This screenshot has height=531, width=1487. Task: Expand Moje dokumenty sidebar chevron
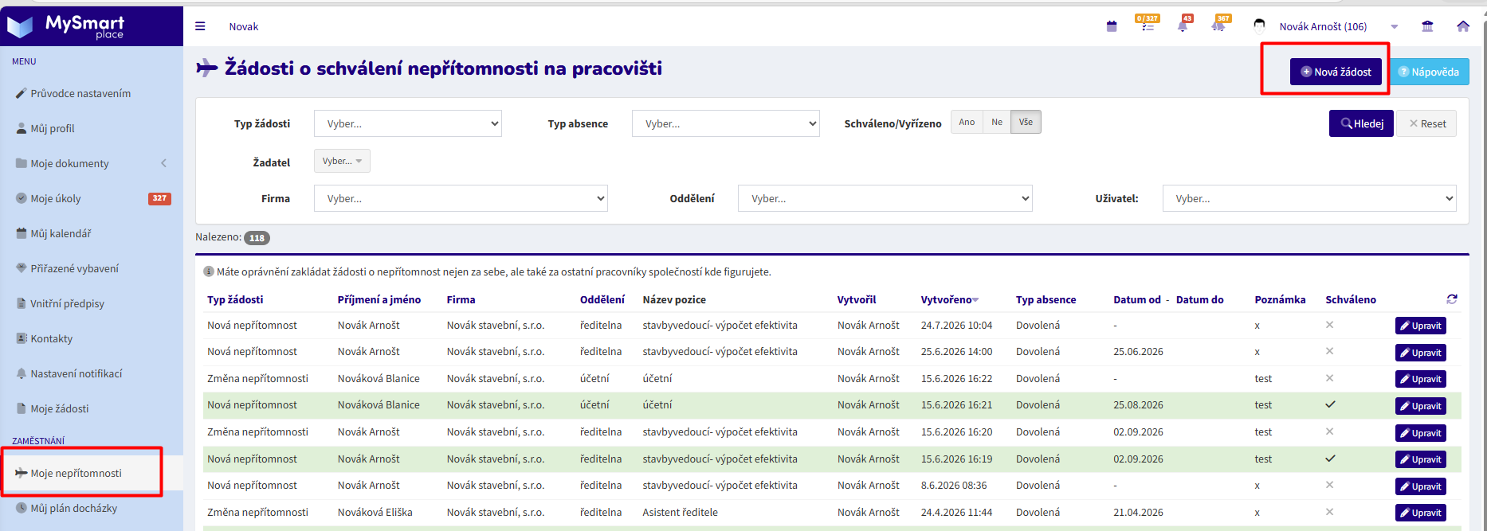pyautogui.click(x=164, y=163)
